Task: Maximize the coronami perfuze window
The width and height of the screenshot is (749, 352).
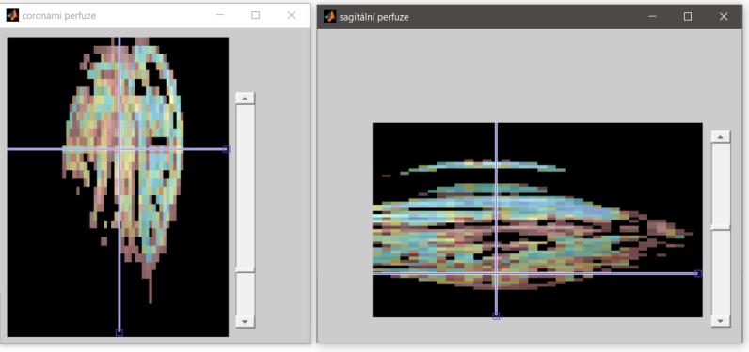Action: tap(256, 15)
